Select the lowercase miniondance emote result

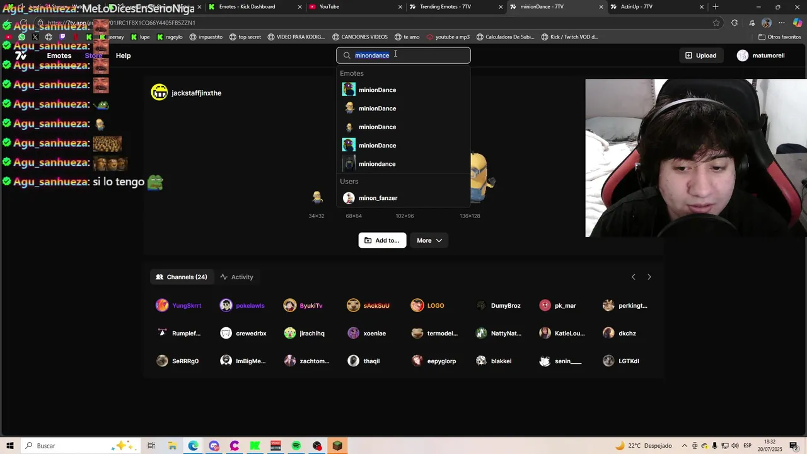403,164
